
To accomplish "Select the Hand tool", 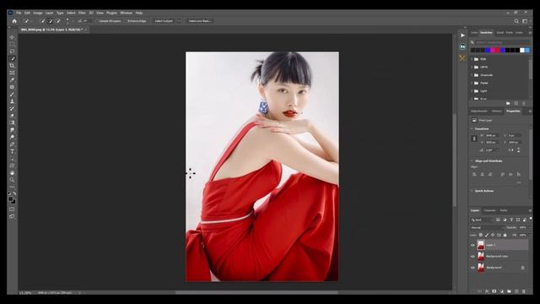I will pyautogui.click(x=12, y=172).
